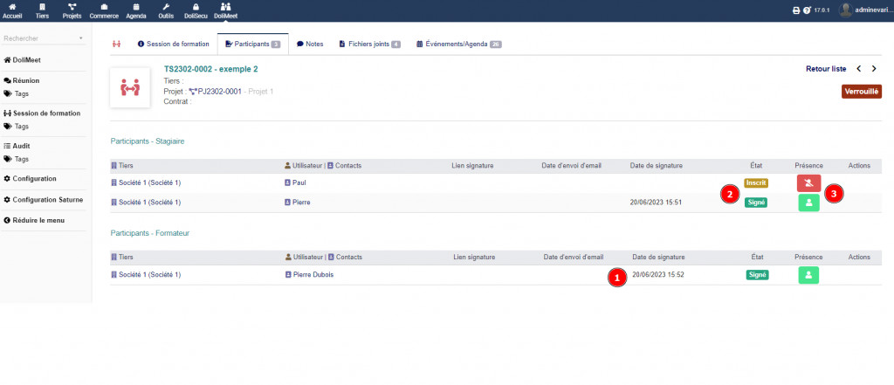894x385 pixels.
Task: Click the Inscrit status badge
Action: click(x=756, y=183)
